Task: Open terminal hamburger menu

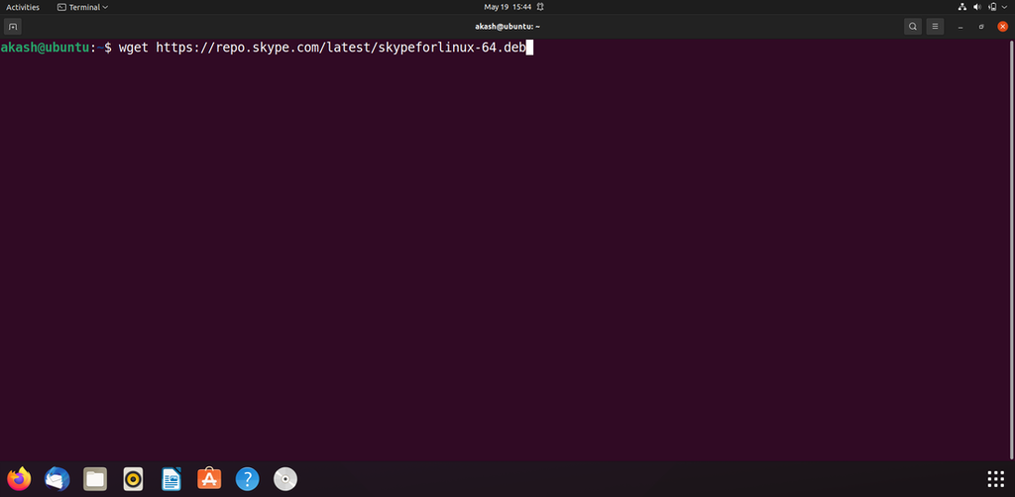Action: [x=935, y=27]
